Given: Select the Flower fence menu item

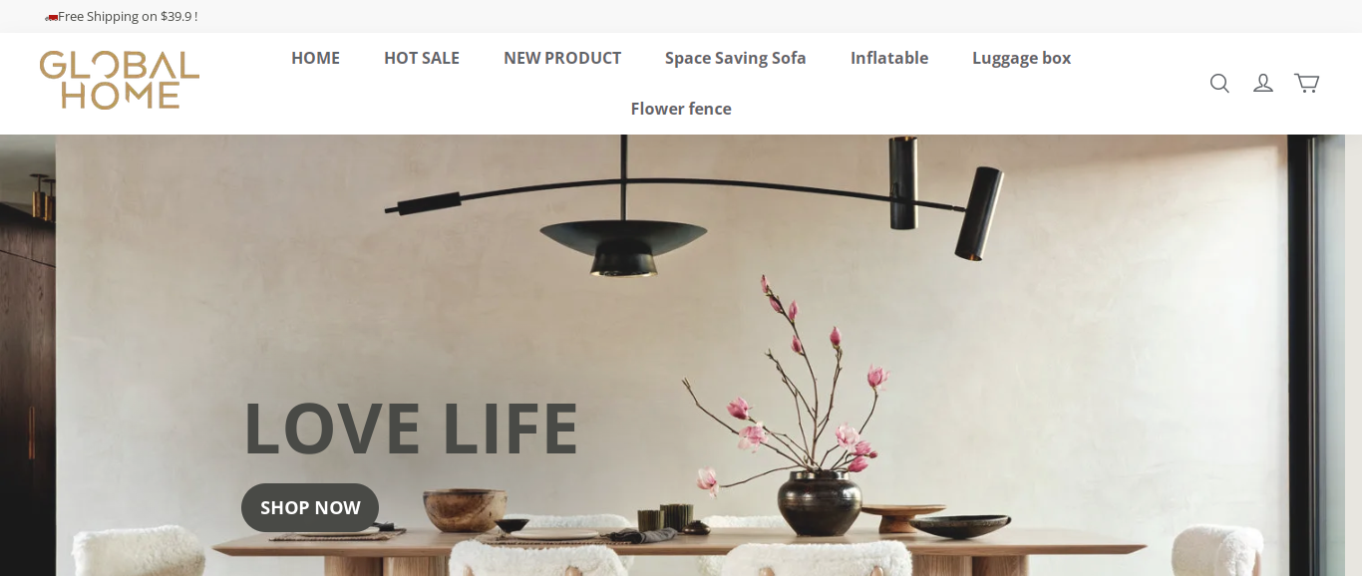Looking at the screenshot, I should (x=681, y=109).
